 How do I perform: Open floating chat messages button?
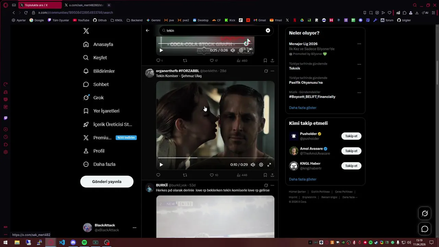click(425, 229)
